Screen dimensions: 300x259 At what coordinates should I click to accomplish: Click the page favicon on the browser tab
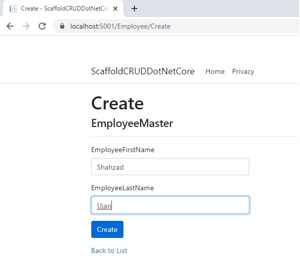(13, 9)
